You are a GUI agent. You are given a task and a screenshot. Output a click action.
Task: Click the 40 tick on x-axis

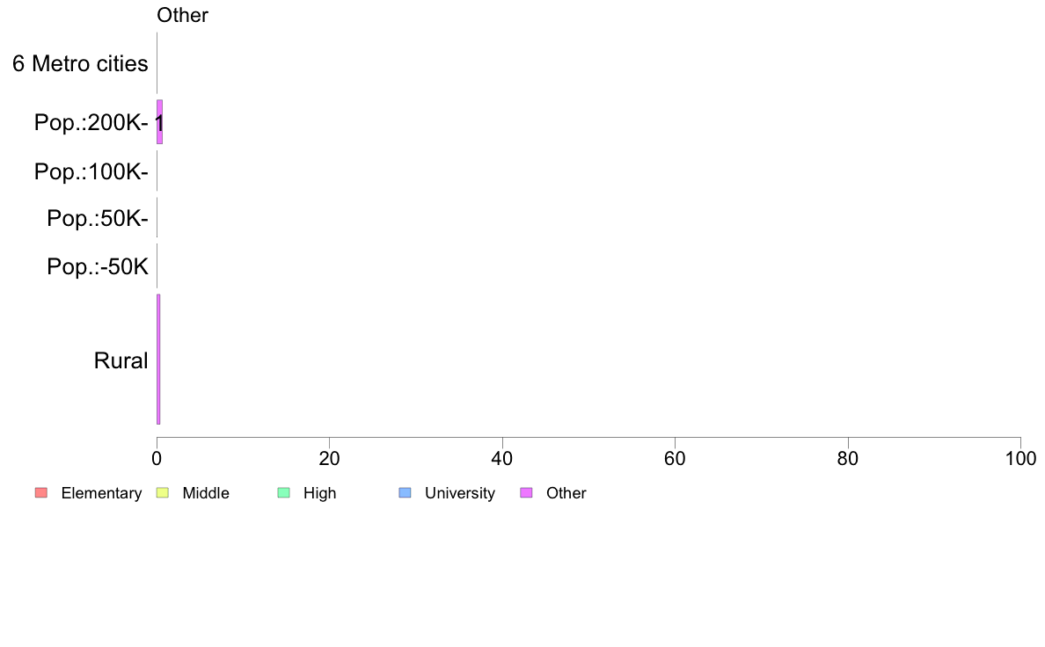point(502,458)
